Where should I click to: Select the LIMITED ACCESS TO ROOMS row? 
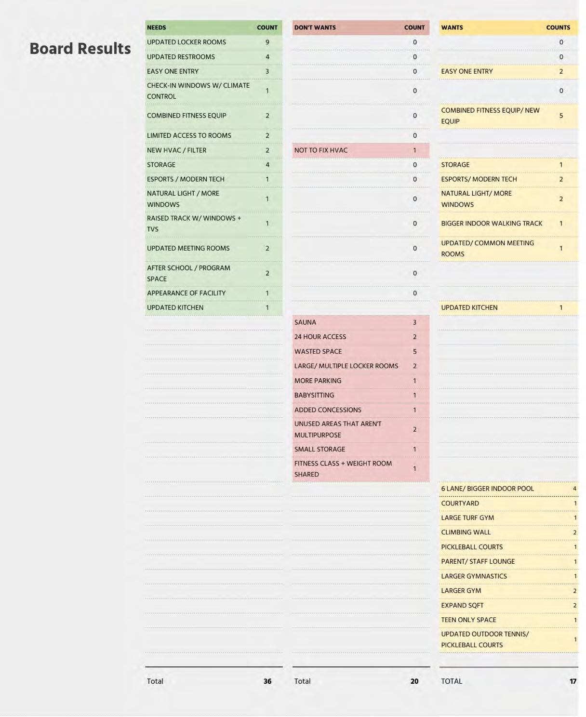(189, 136)
